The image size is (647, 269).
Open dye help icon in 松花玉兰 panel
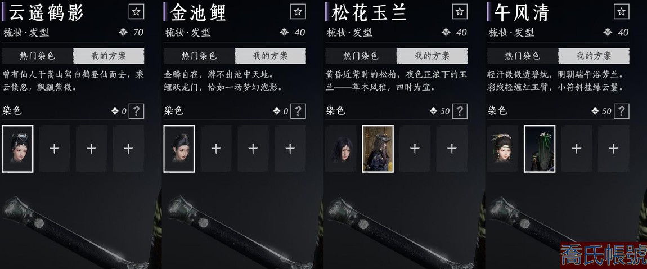(x=460, y=111)
